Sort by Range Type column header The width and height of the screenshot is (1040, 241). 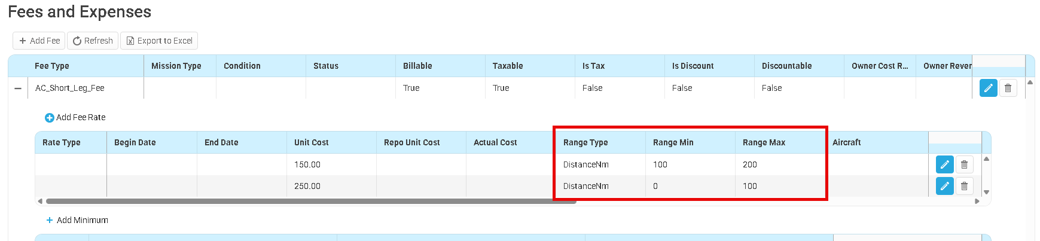(585, 142)
